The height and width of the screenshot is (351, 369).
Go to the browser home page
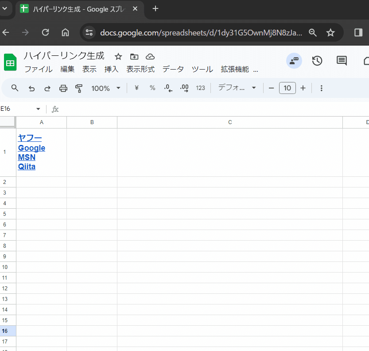click(65, 32)
